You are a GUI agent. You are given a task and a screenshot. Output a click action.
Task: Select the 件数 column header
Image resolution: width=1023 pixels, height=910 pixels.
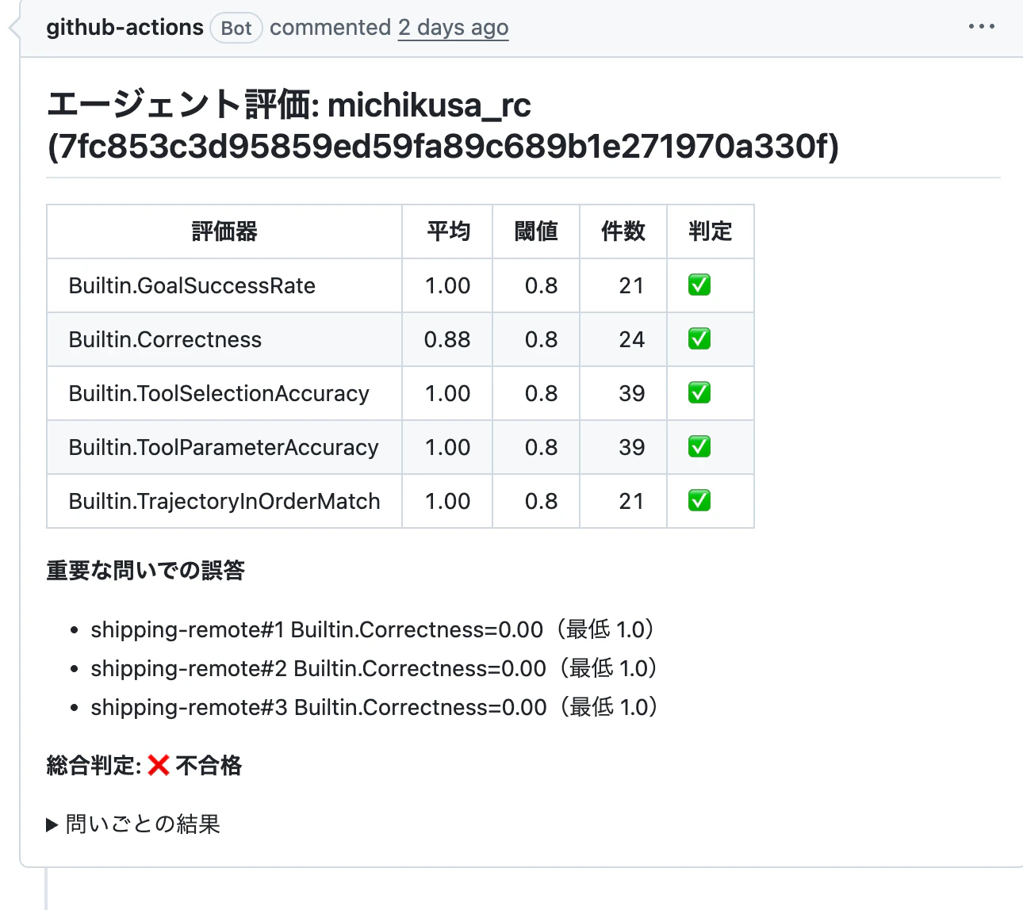point(623,231)
